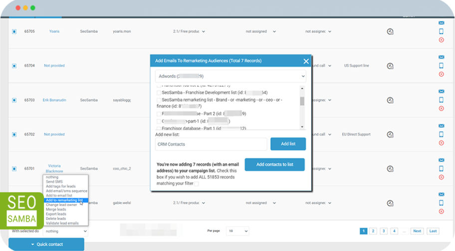The width and height of the screenshot is (455, 251).
Task: Close the Add Emails To Remarketing dialog
Action: [306, 61]
